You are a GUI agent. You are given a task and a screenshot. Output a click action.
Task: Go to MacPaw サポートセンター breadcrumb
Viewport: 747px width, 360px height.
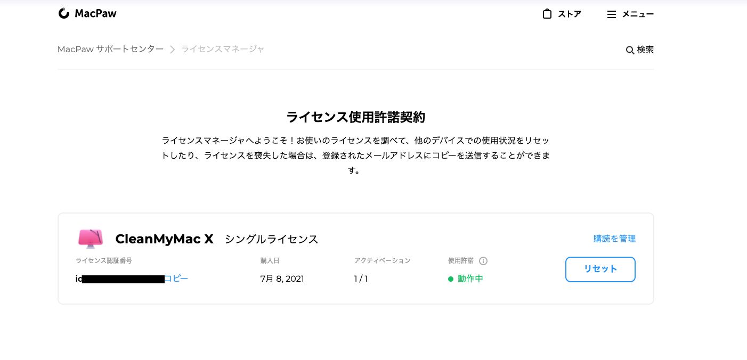point(111,49)
